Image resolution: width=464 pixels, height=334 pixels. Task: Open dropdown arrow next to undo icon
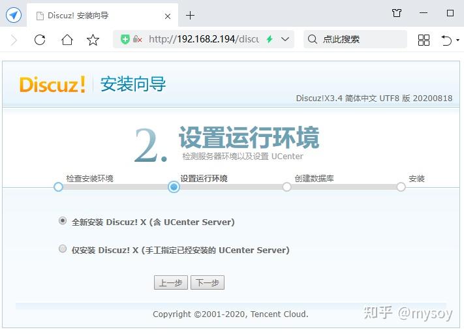coord(457,40)
